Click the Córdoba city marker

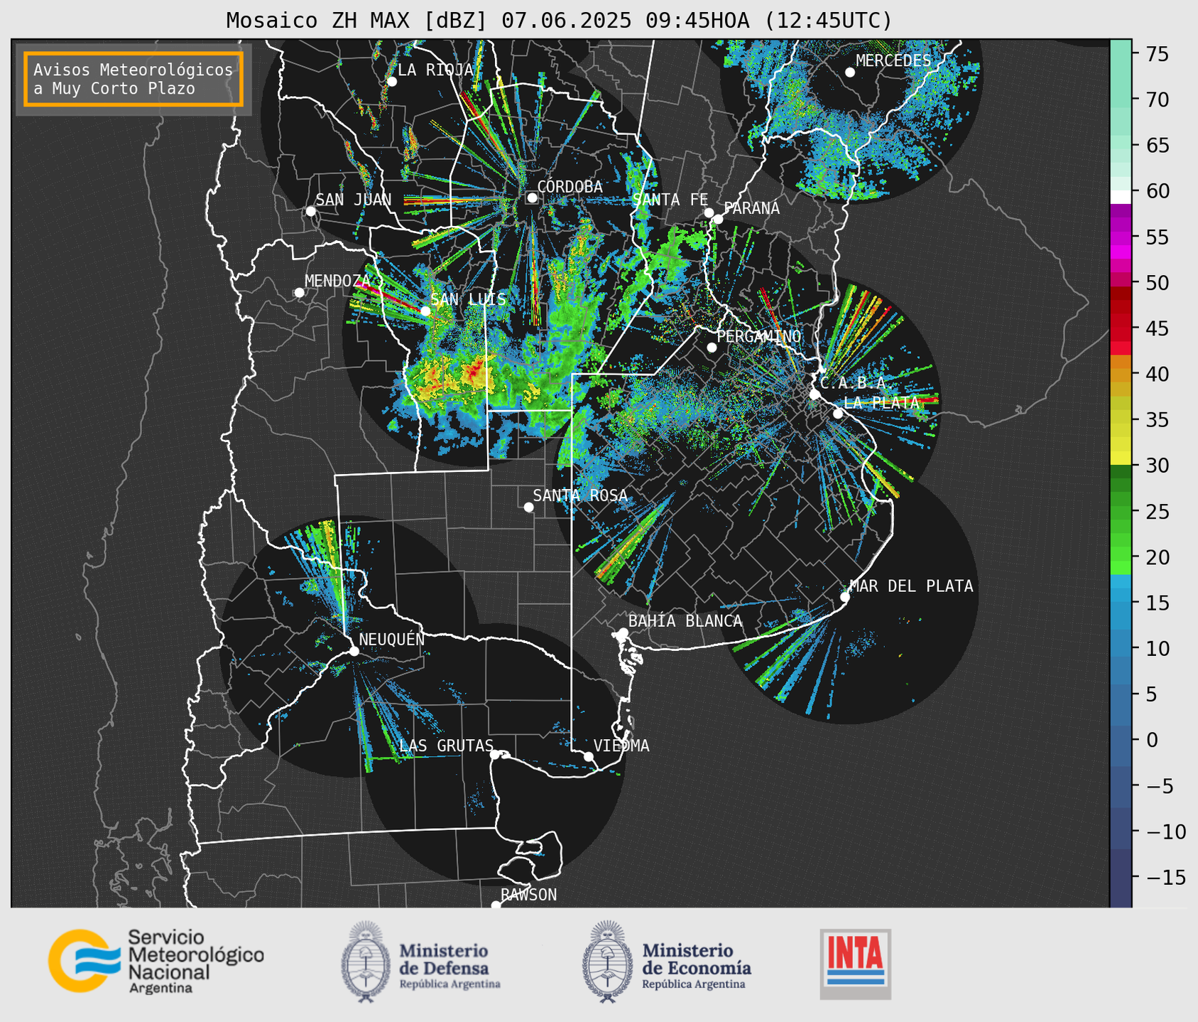coord(532,198)
